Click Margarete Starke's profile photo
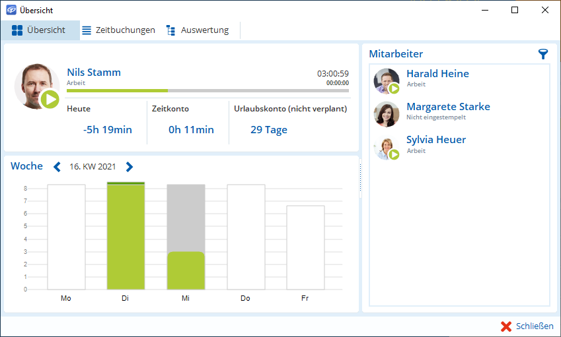561x337 pixels. 386,114
